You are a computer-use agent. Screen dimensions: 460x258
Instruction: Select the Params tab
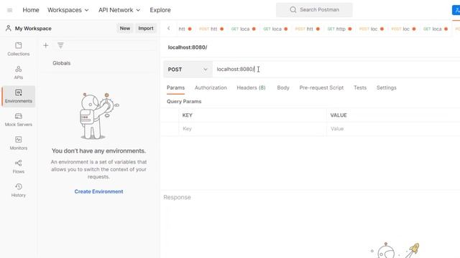tap(175, 87)
